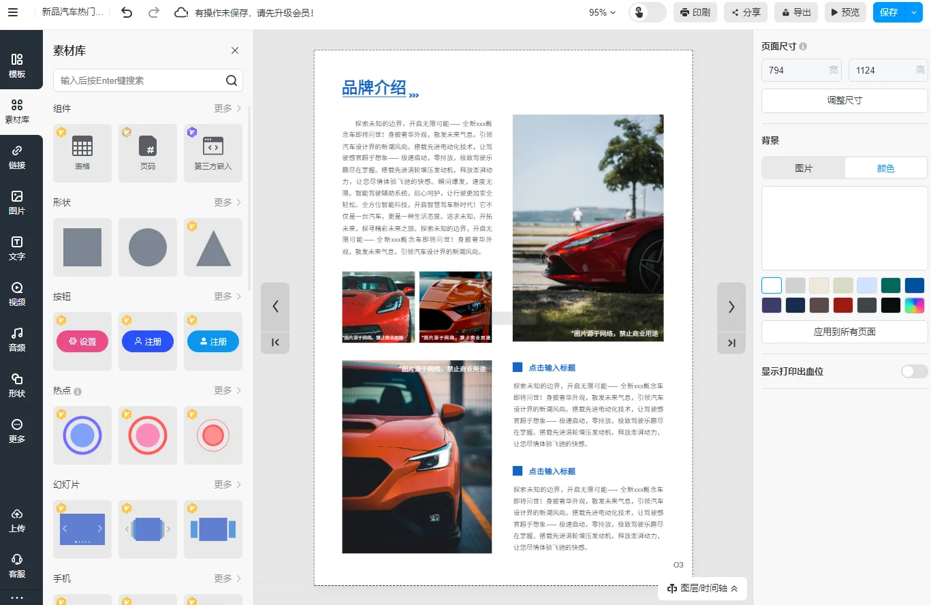Screen dimensions: 931x605
Task: Select the light blue background swatch
Action: point(867,285)
